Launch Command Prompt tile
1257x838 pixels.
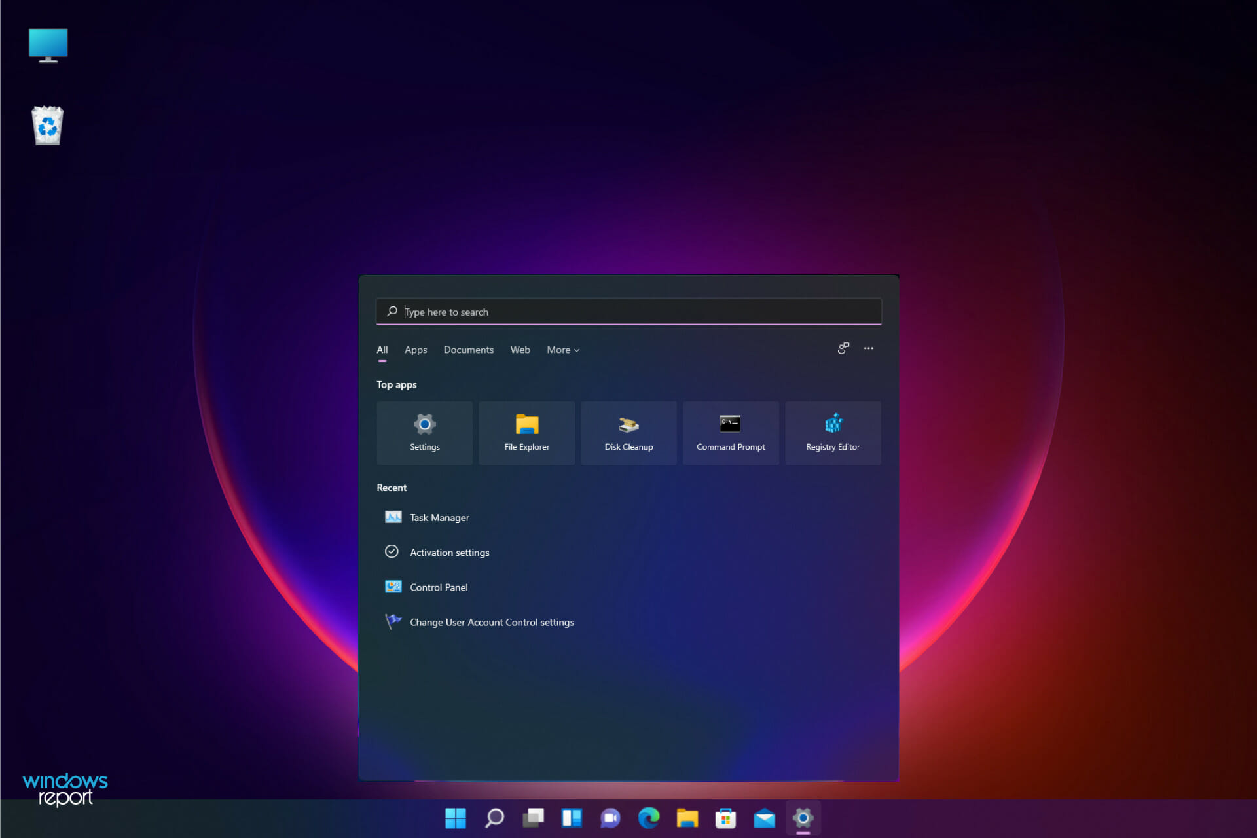pos(731,433)
